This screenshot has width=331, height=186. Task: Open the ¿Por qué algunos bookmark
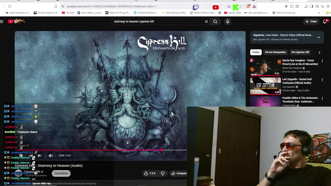coord(257,13)
